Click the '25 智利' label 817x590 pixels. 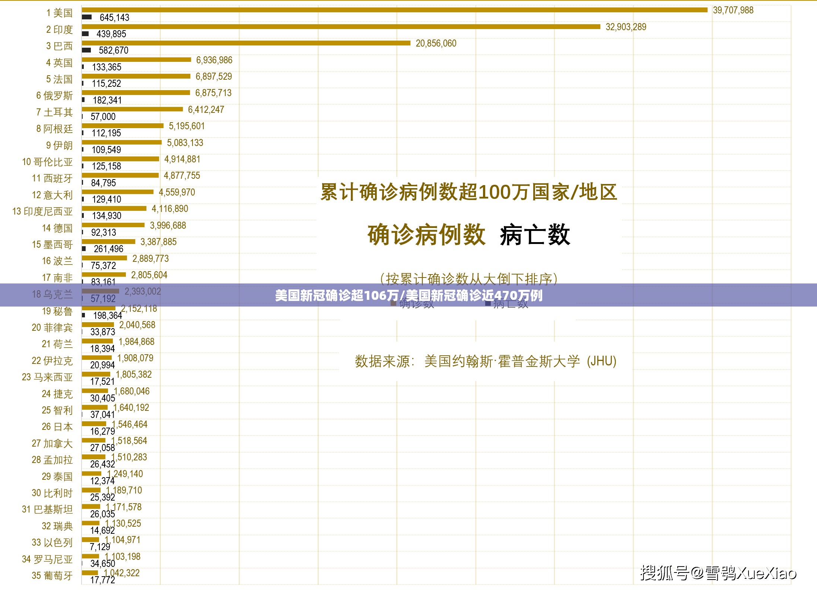(57, 410)
